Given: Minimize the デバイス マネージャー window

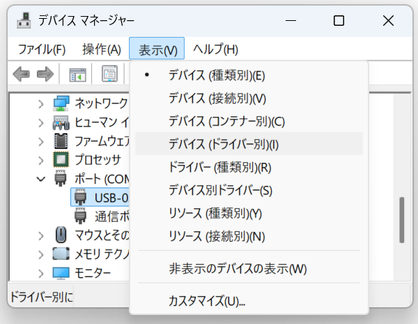Looking at the screenshot, I should (291, 20).
